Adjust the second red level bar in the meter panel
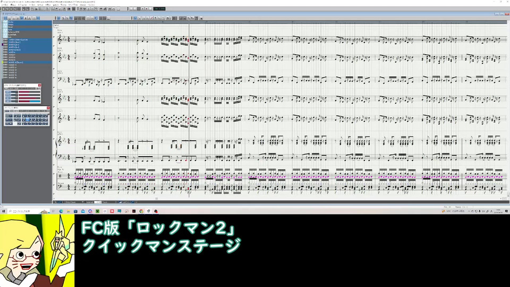510x287 pixels. point(29,95)
